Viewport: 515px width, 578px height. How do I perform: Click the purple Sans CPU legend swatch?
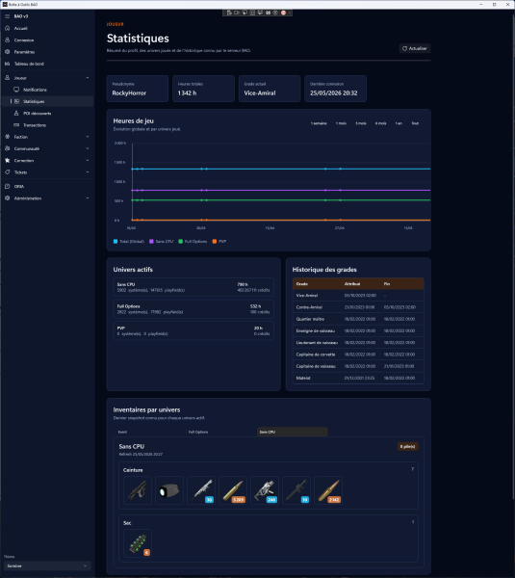[151, 242]
